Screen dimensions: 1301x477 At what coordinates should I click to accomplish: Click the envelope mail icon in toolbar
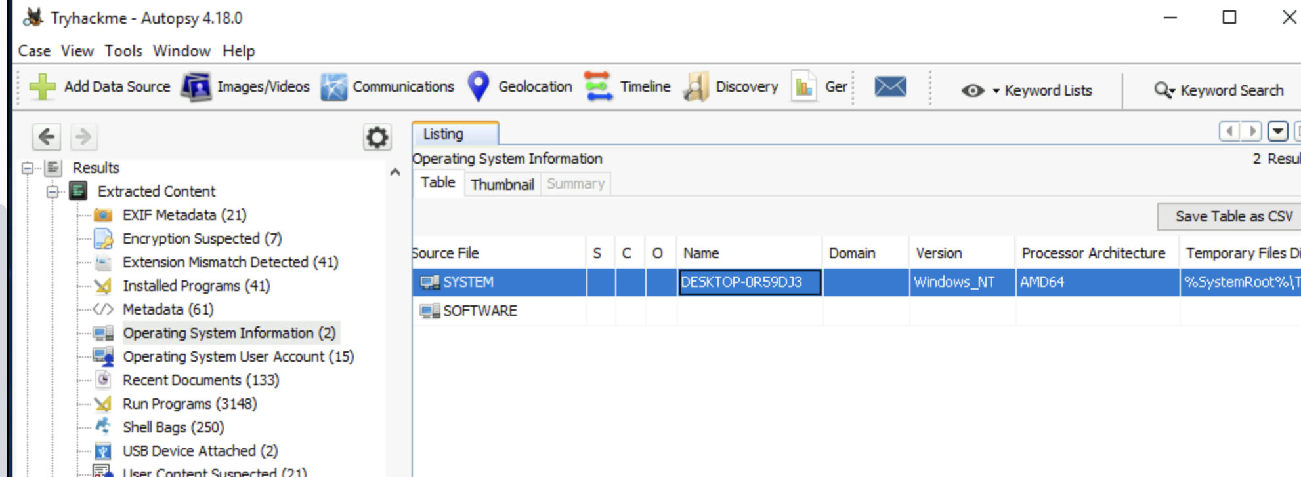[x=891, y=86]
